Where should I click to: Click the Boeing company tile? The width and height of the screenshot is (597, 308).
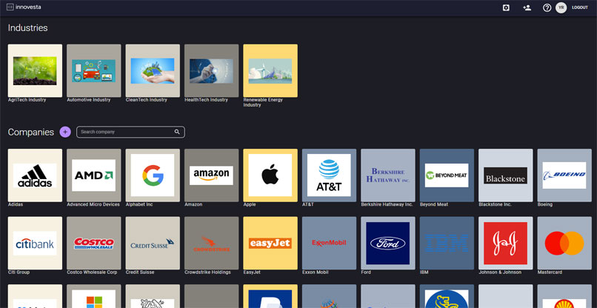tap(564, 175)
